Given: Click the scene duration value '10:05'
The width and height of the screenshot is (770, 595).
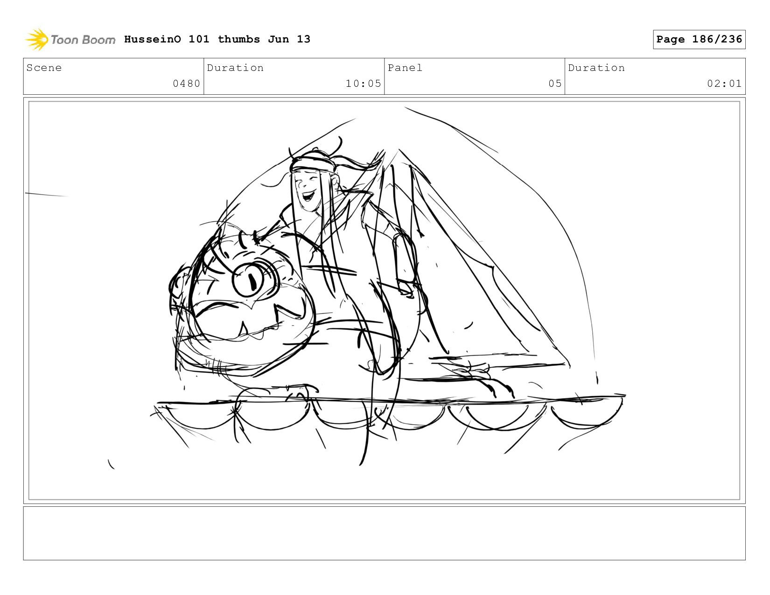Looking at the screenshot, I should 363,84.
